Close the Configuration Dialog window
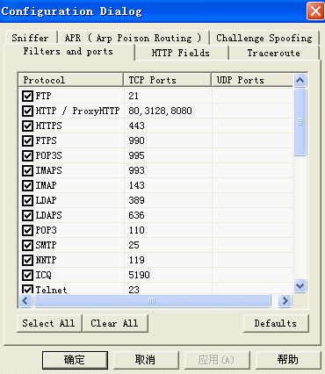Image resolution: width=325 pixels, height=374 pixels. click(314, 11)
